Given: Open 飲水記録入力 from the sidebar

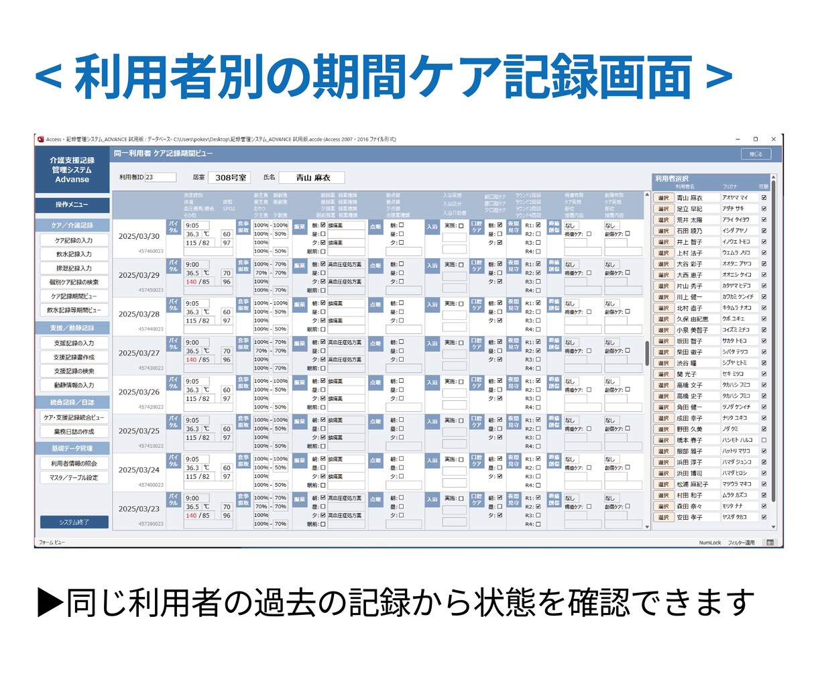Looking at the screenshot, I should click(74, 254).
